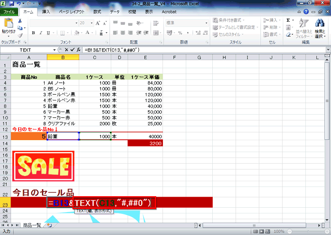Switch to the 数式 tab
331x235 pixels.
[x=97, y=12]
